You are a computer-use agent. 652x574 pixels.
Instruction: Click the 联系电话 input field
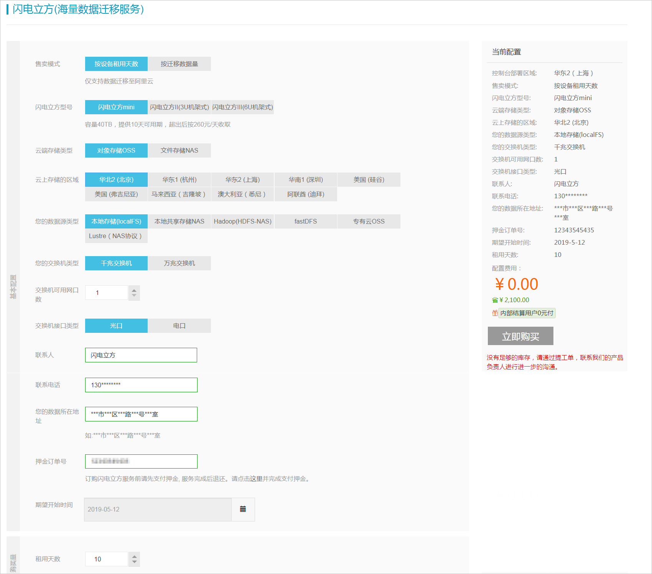141,385
